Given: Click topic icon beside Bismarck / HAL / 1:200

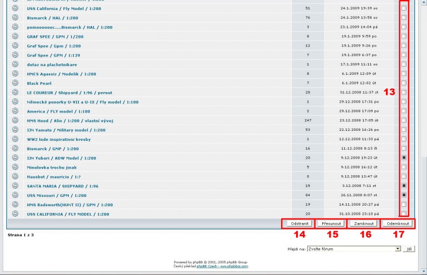Looking at the screenshot, I should [x=16, y=17].
